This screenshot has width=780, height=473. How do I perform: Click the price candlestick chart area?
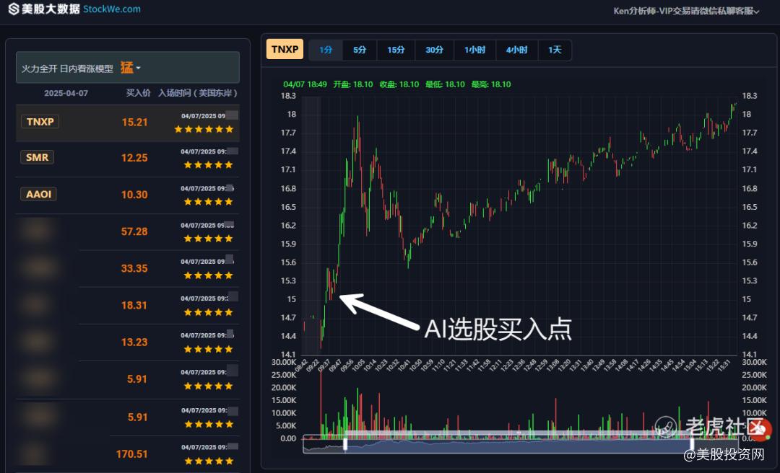coord(519,225)
